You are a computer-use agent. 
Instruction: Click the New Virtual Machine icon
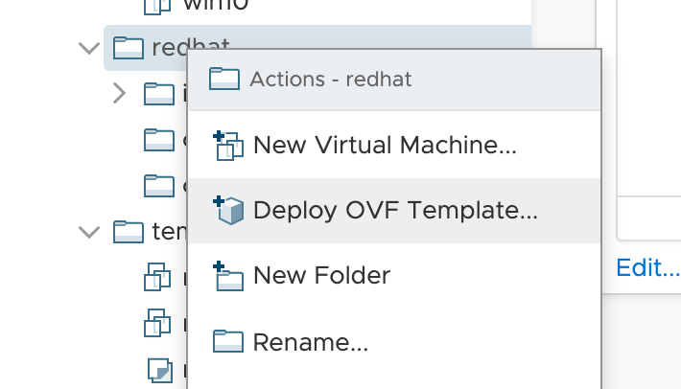click(x=227, y=146)
